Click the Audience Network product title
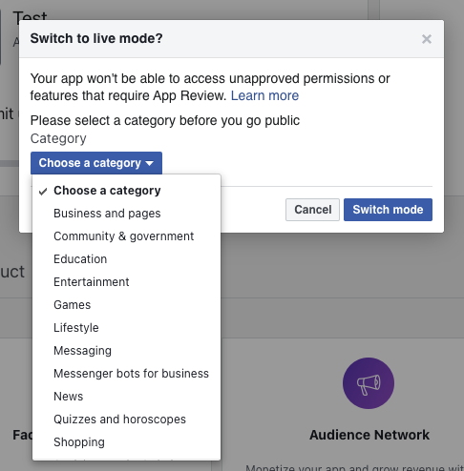 (x=369, y=435)
